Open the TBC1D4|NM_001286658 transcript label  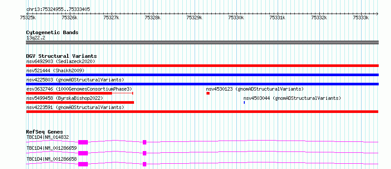[x=51, y=159]
